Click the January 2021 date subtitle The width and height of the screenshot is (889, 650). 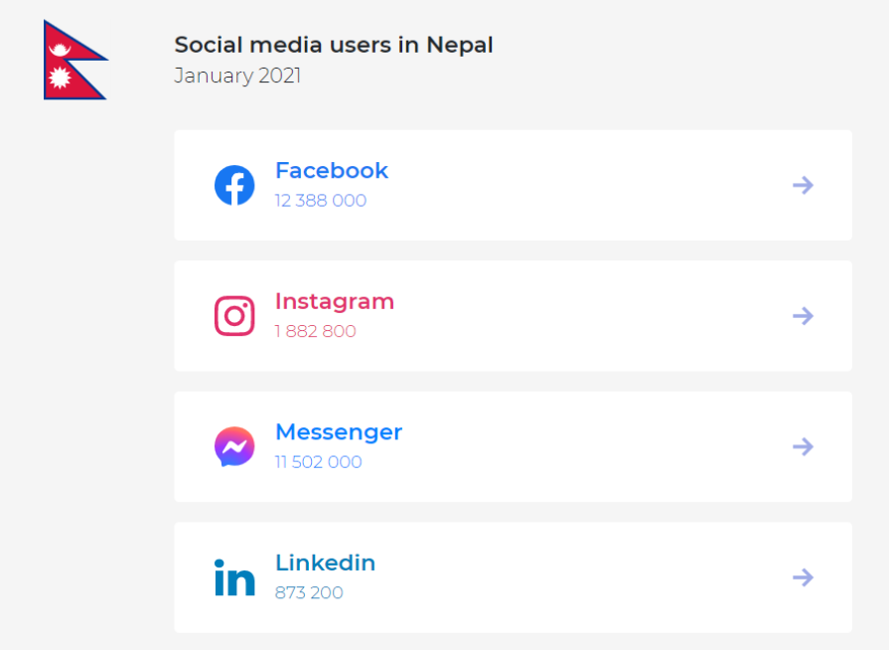click(x=237, y=76)
